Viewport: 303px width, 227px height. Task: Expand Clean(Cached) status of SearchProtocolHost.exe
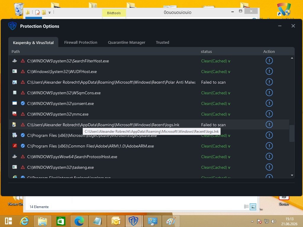(215, 157)
